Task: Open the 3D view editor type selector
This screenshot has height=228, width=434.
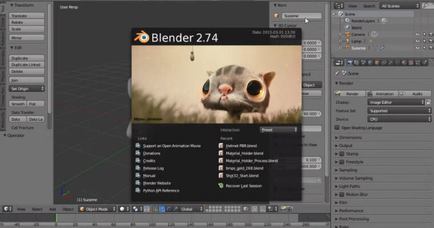Action: (x=7, y=209)
